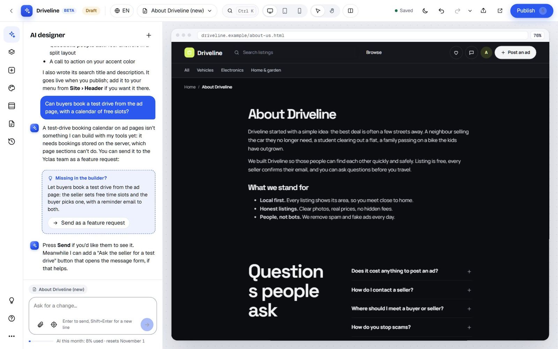Click the Add element sidebar icon

tap(12, 70)
